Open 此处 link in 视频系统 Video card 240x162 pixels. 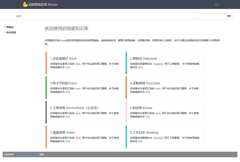coord(68,141)
